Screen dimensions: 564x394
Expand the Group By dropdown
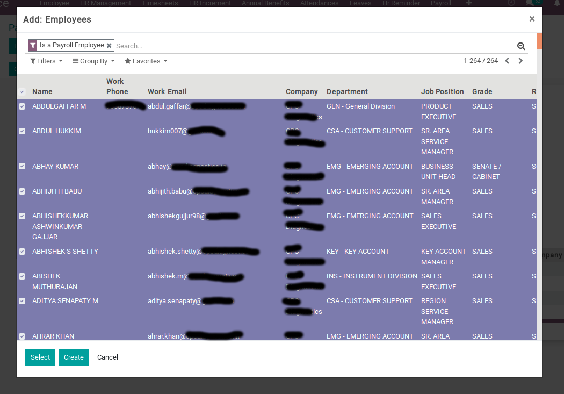pos(93,61)
